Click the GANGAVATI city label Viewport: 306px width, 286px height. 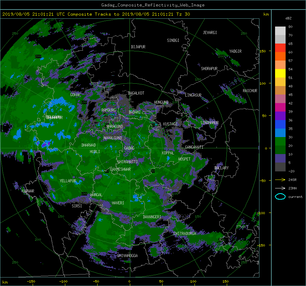[194, 147]
